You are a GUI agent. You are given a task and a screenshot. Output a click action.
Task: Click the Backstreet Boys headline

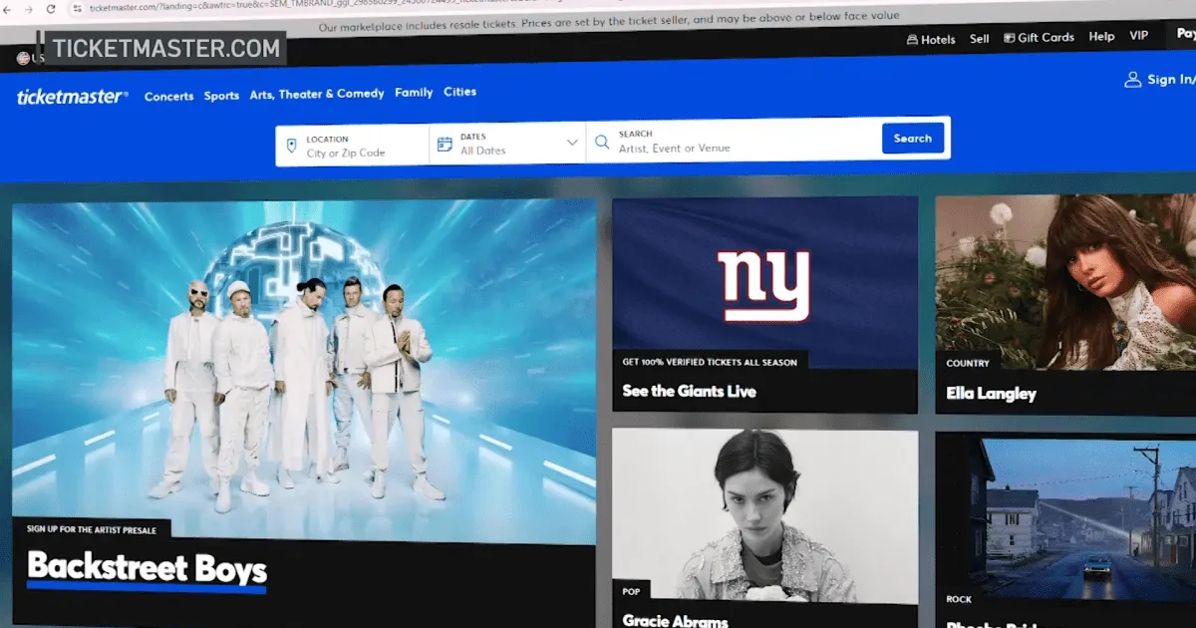coord(147,569)
